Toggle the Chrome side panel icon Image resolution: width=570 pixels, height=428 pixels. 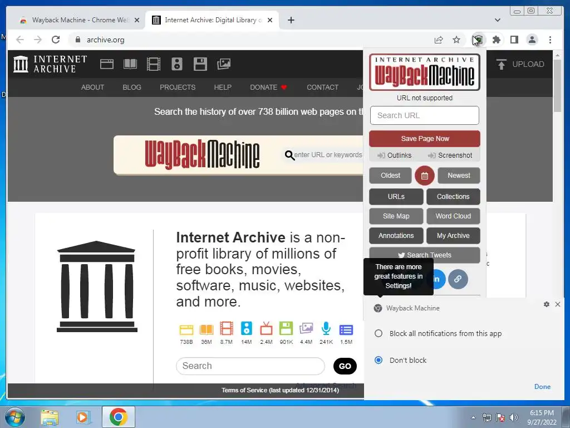pyautogui.click(x=514, y=40)
